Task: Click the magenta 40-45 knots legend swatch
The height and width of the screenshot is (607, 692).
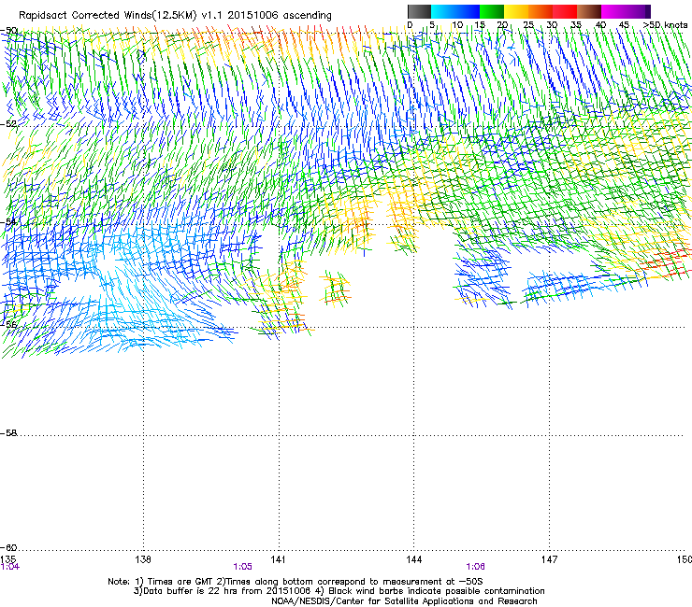Action: coord(613,11)
